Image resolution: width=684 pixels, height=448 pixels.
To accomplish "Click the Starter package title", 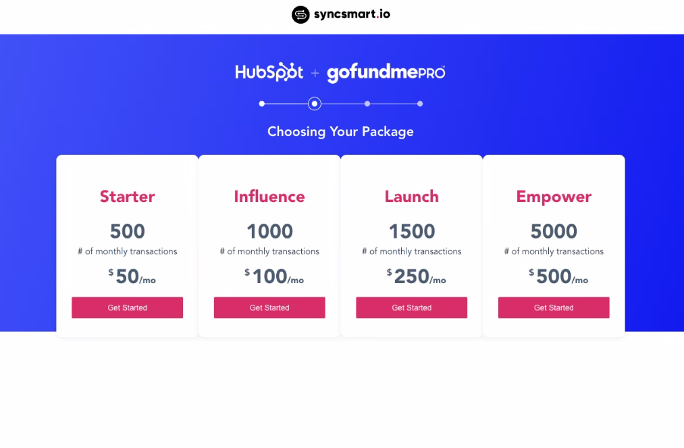I will (127, 197).
